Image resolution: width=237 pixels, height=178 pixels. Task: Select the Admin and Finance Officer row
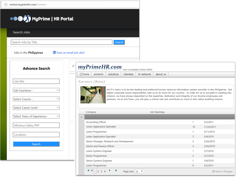pos(159,146)
